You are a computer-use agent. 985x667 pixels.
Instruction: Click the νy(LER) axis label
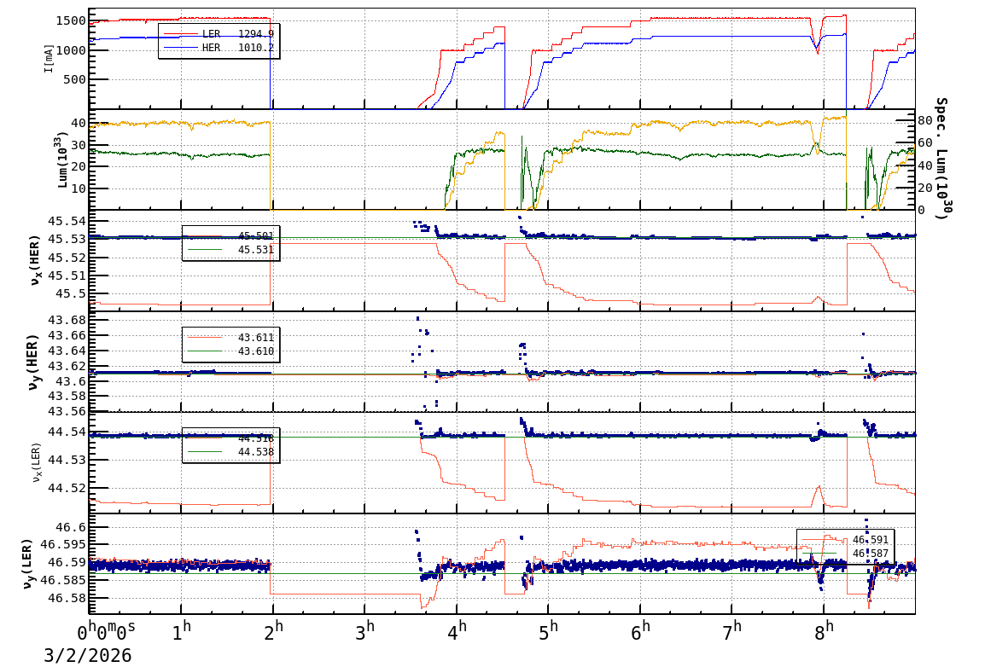(27, 564)
